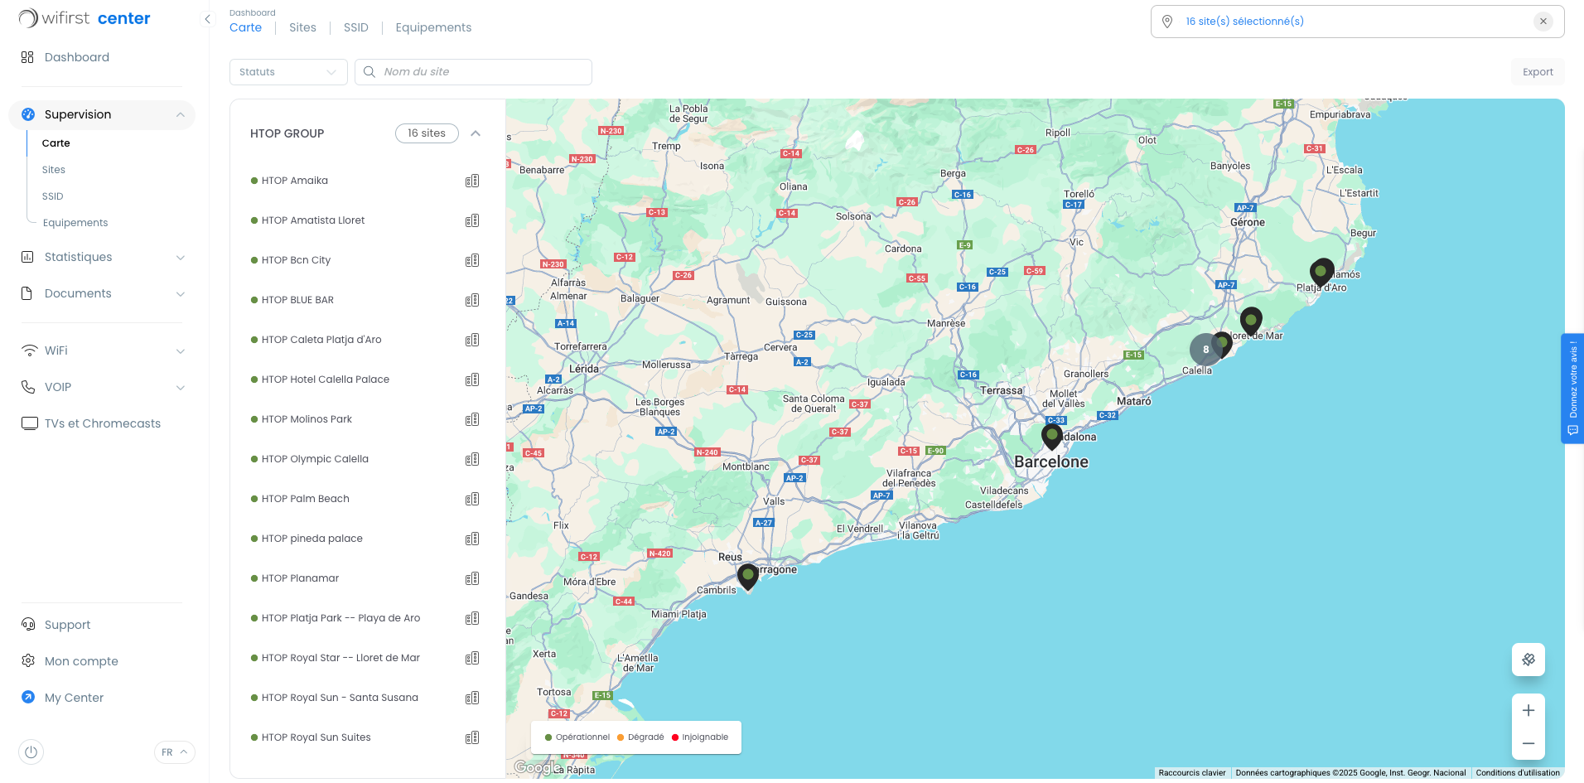The height and width of the screenshot is (783, 1584).
Task: Click Raccourcis clavier on the map
Action: [x=1191, y=773]
